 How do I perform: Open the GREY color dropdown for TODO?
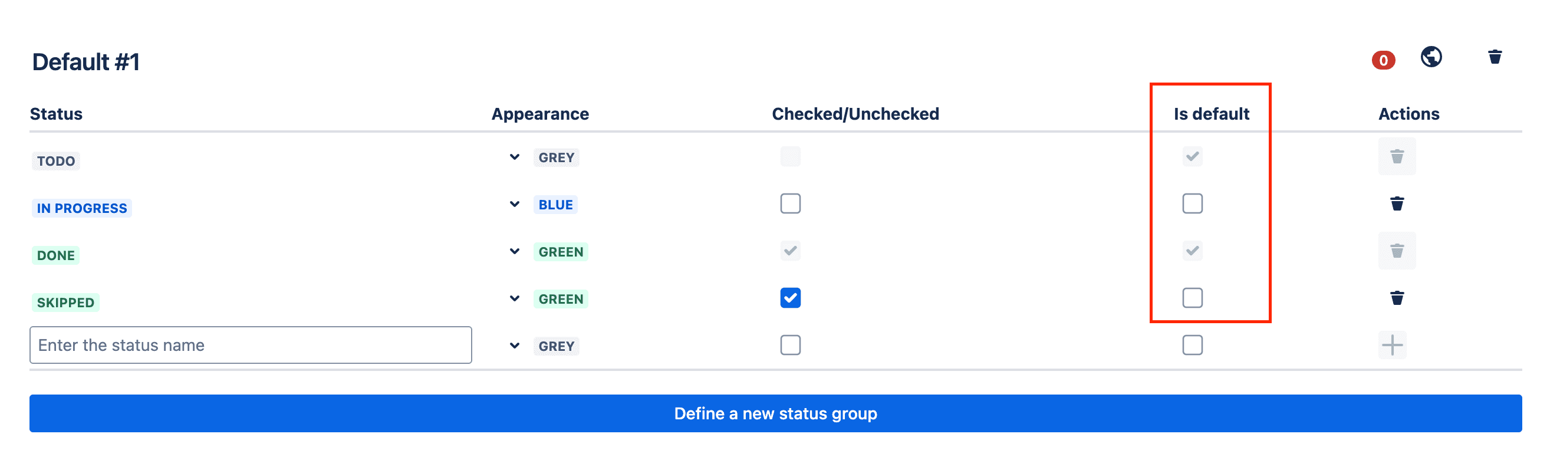(x=515, y=157)
